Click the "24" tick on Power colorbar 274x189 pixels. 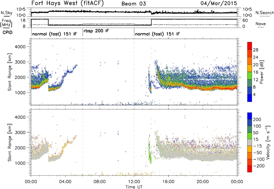[256, 57]
